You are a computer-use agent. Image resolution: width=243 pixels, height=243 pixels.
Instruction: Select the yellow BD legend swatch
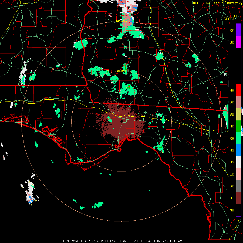238,114
